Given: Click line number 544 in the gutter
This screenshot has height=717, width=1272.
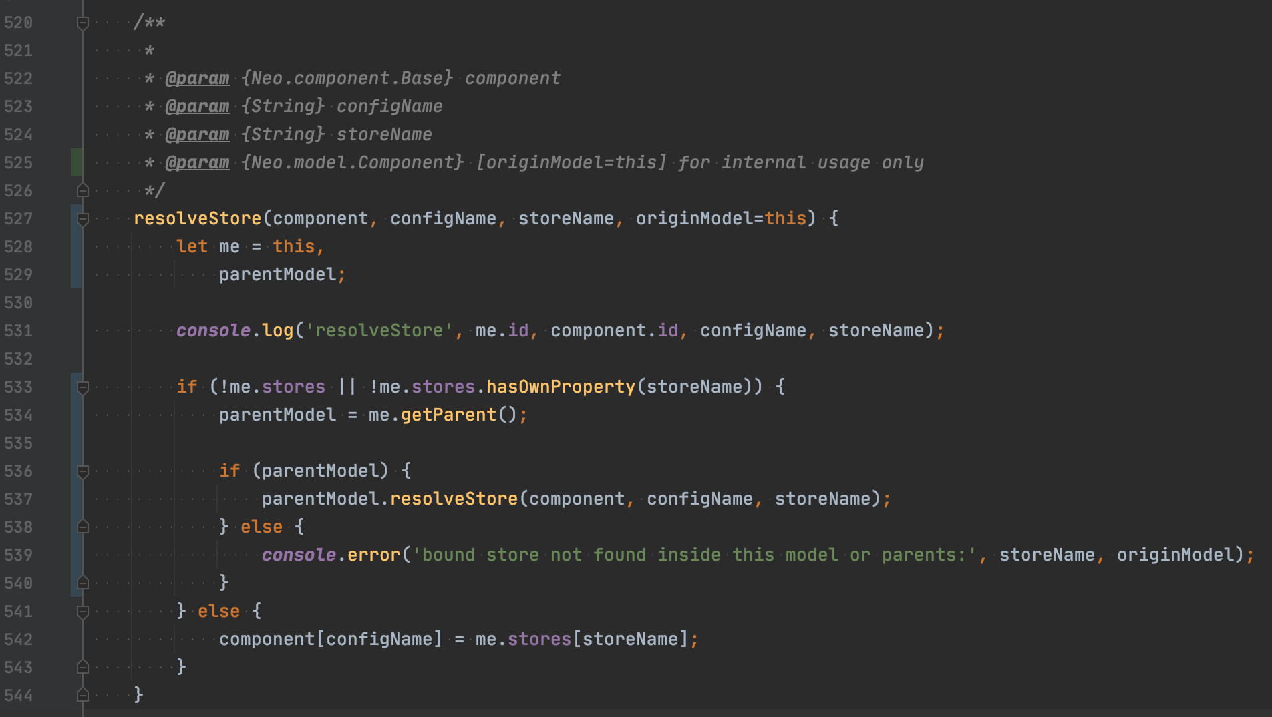Looking at the screenshot, I should click(18, 695).
